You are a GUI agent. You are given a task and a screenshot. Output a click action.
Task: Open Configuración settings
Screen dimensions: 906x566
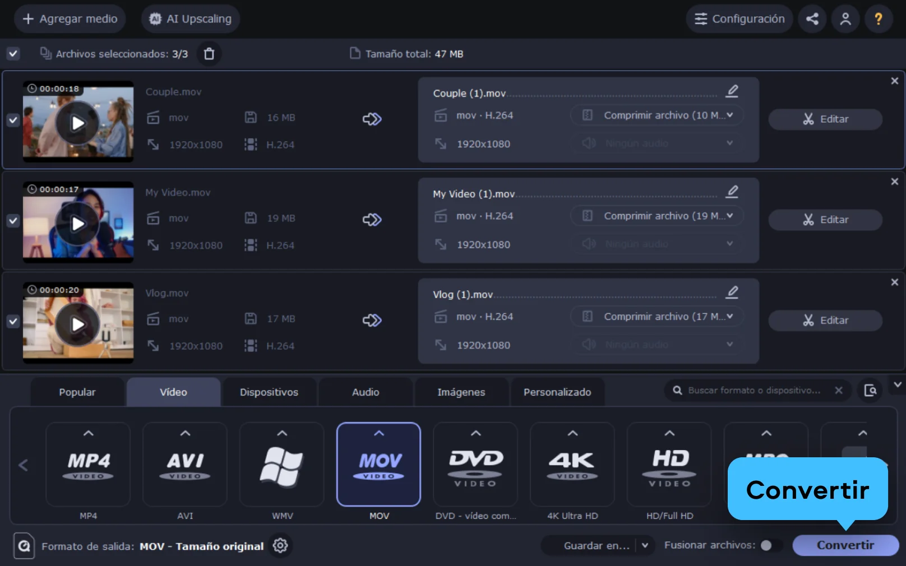[739, 19]
